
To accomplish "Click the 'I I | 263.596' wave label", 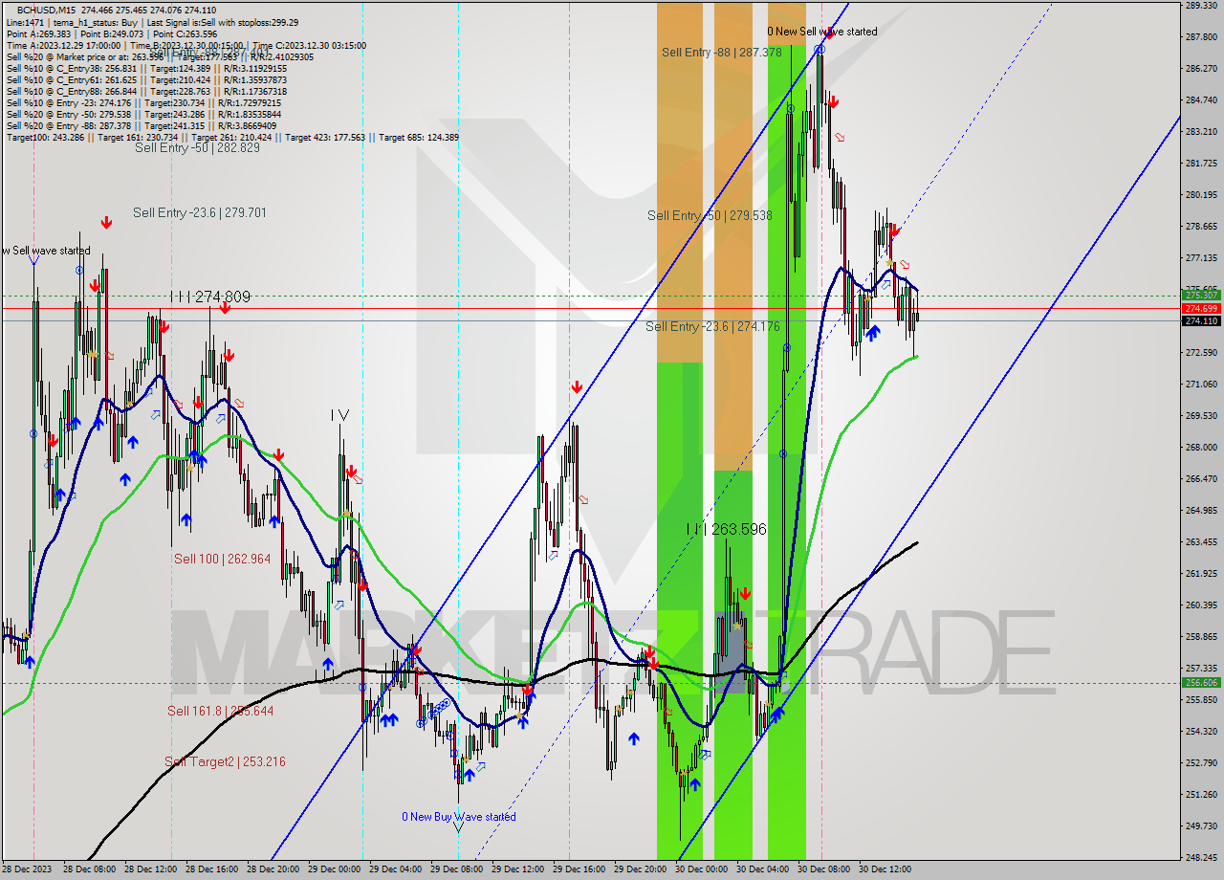I will point(726,529).
